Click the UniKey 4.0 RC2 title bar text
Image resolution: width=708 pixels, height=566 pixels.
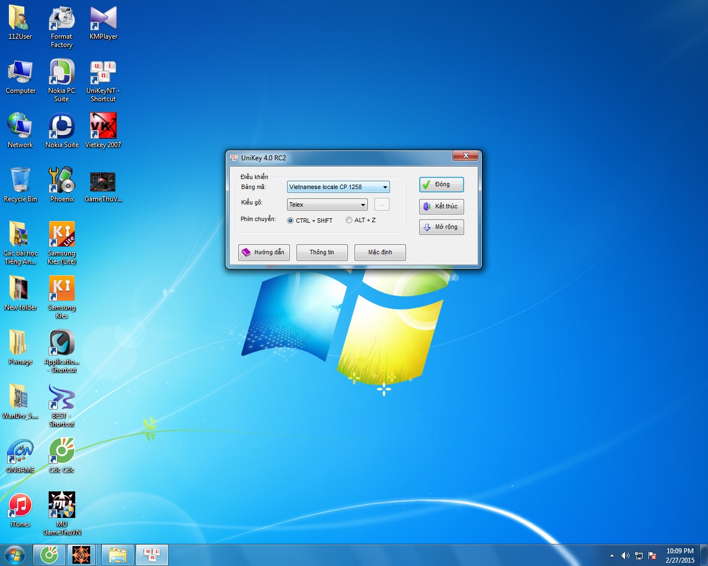pyautogui.click(x=263, y=158)
